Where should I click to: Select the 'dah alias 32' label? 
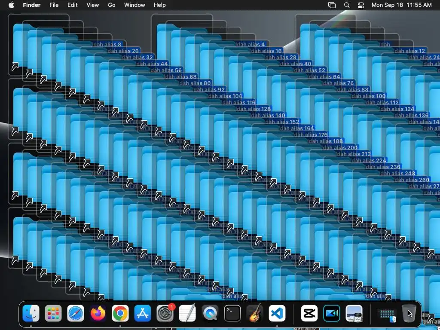[138, 57]
